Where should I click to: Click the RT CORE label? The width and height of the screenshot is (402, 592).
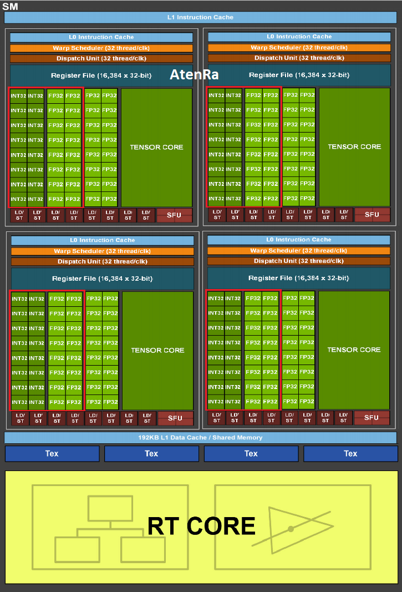pyautogui.click(x=201, y=526)
